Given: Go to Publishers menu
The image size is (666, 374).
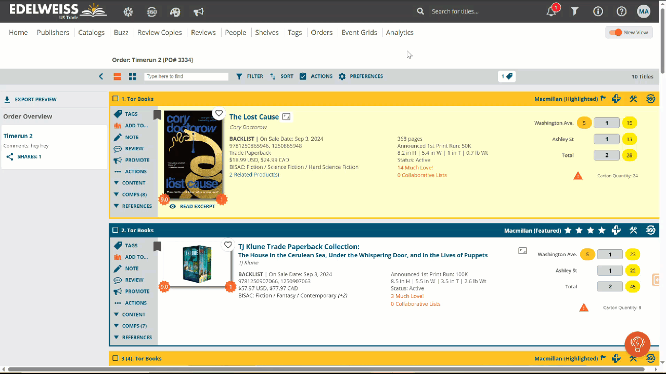Looking at the screenshot, I should coord(53,32).
